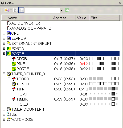This screenshot has height=128, width=123.
Task: Select the TIFR value 0x1B
Action: [84, 89]
